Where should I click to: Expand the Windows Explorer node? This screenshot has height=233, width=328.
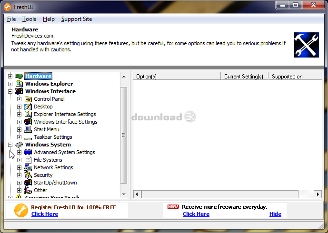(10, 84)
